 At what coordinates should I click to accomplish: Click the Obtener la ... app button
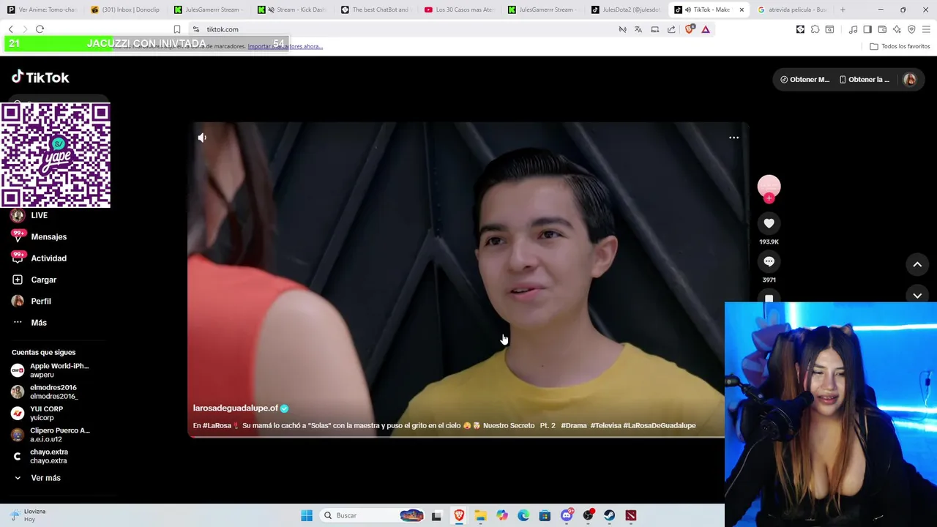tap(865, 79)
